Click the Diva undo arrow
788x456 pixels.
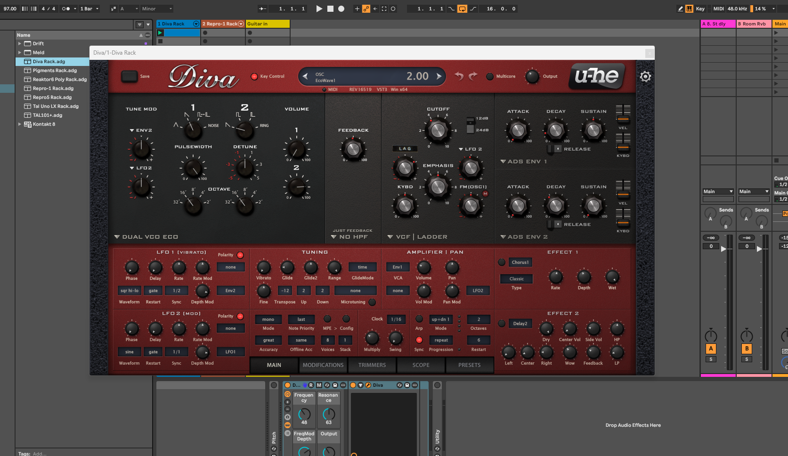click(x=459, y=76)
